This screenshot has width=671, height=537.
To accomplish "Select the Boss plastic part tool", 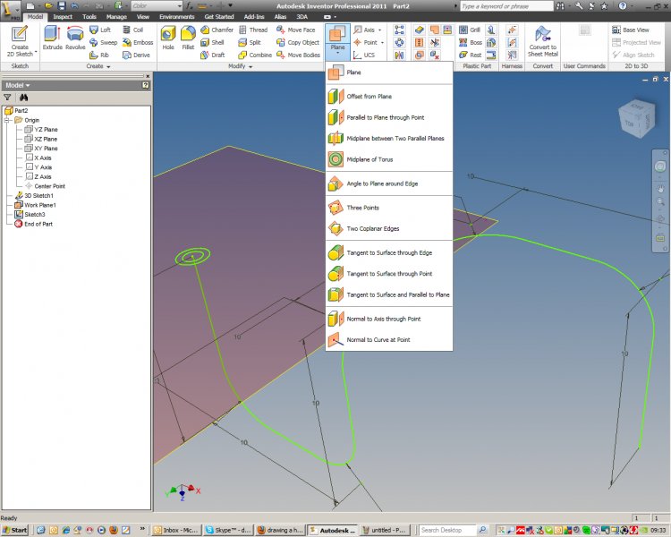I will 471,42.
